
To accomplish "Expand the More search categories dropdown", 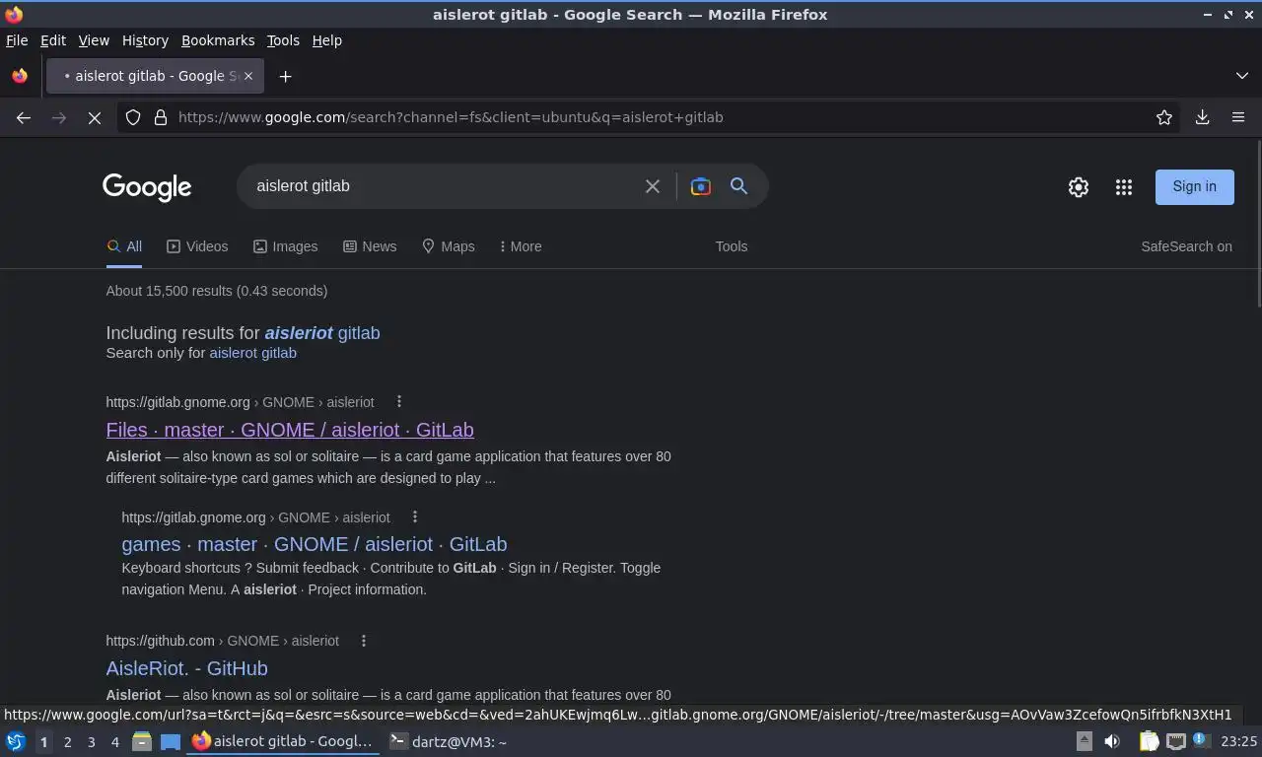I will pyautogui.click(x=521, y=246).
